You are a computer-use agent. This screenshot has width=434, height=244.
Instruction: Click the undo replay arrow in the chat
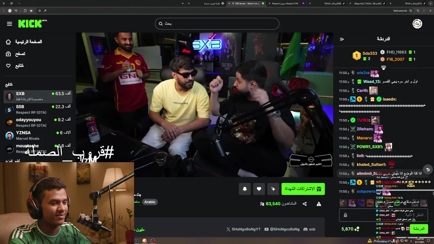coord(428,169)
